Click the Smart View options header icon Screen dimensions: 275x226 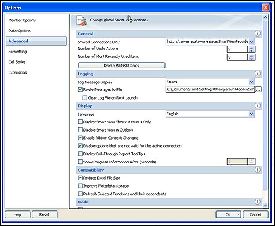click(x=82, y=20)
